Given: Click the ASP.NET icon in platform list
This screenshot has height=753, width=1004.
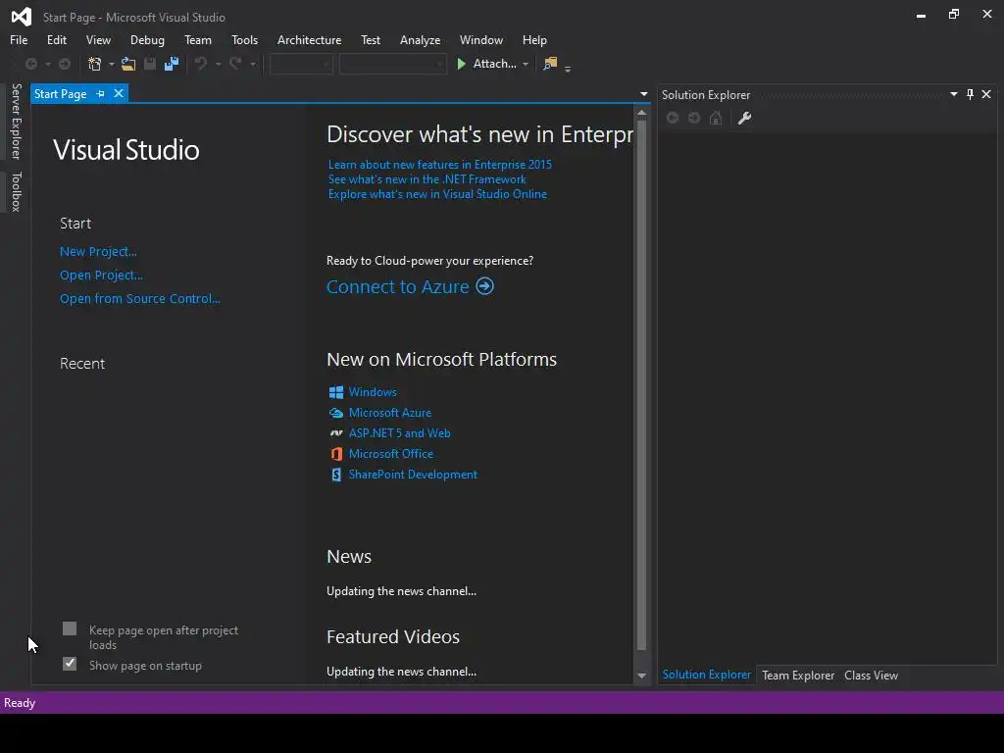Looking at the screenshot, I should [x=336, y=433].
